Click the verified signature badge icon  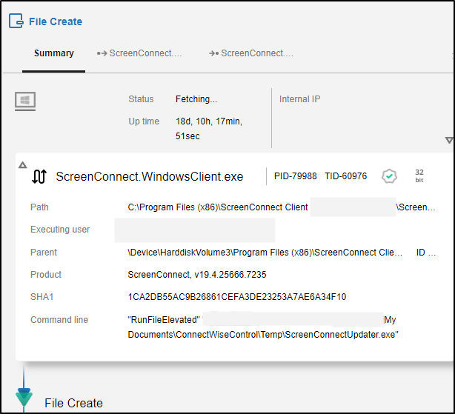pyautogui.click(x=389, y=176)
